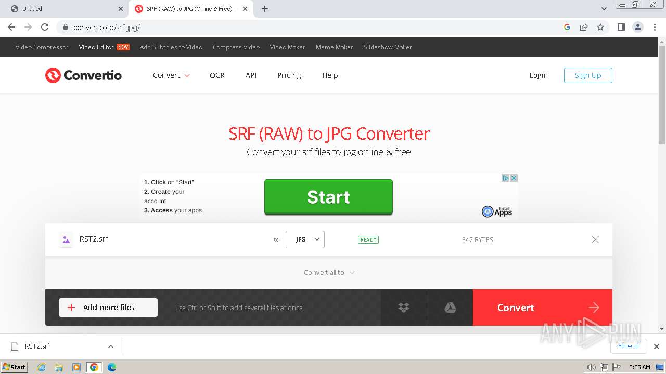
Task: Close the Untitled tab
Action: coord(121,9)
